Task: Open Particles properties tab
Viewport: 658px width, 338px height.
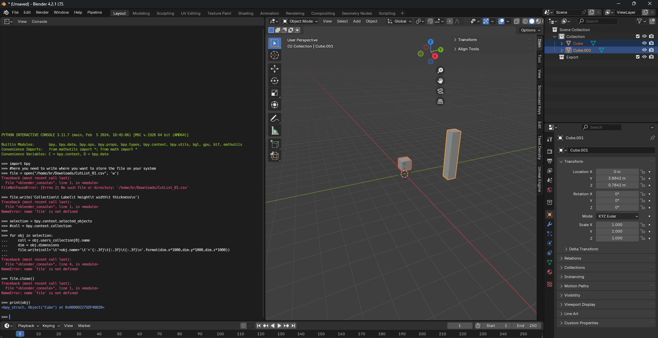Action: (x=550, y=234)
